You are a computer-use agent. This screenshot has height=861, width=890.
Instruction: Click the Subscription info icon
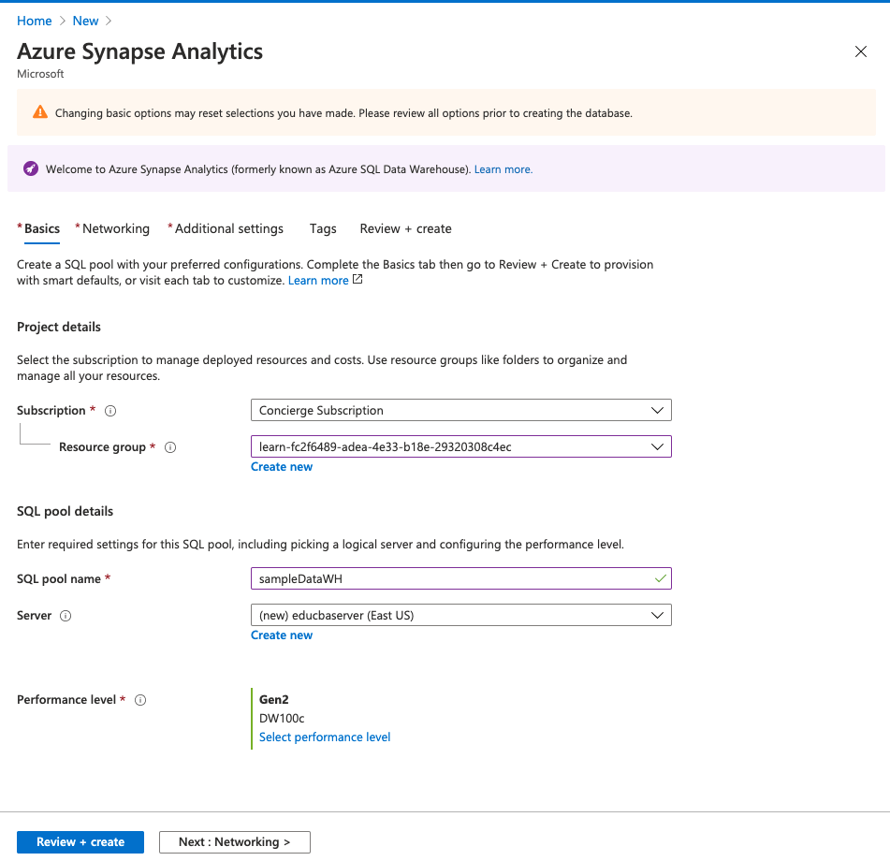(x=110, y=411)
